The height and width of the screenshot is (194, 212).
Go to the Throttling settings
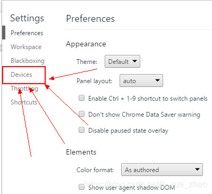24,88
